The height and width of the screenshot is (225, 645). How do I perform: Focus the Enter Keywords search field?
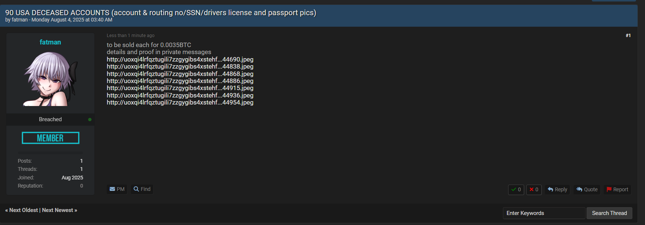544,213
